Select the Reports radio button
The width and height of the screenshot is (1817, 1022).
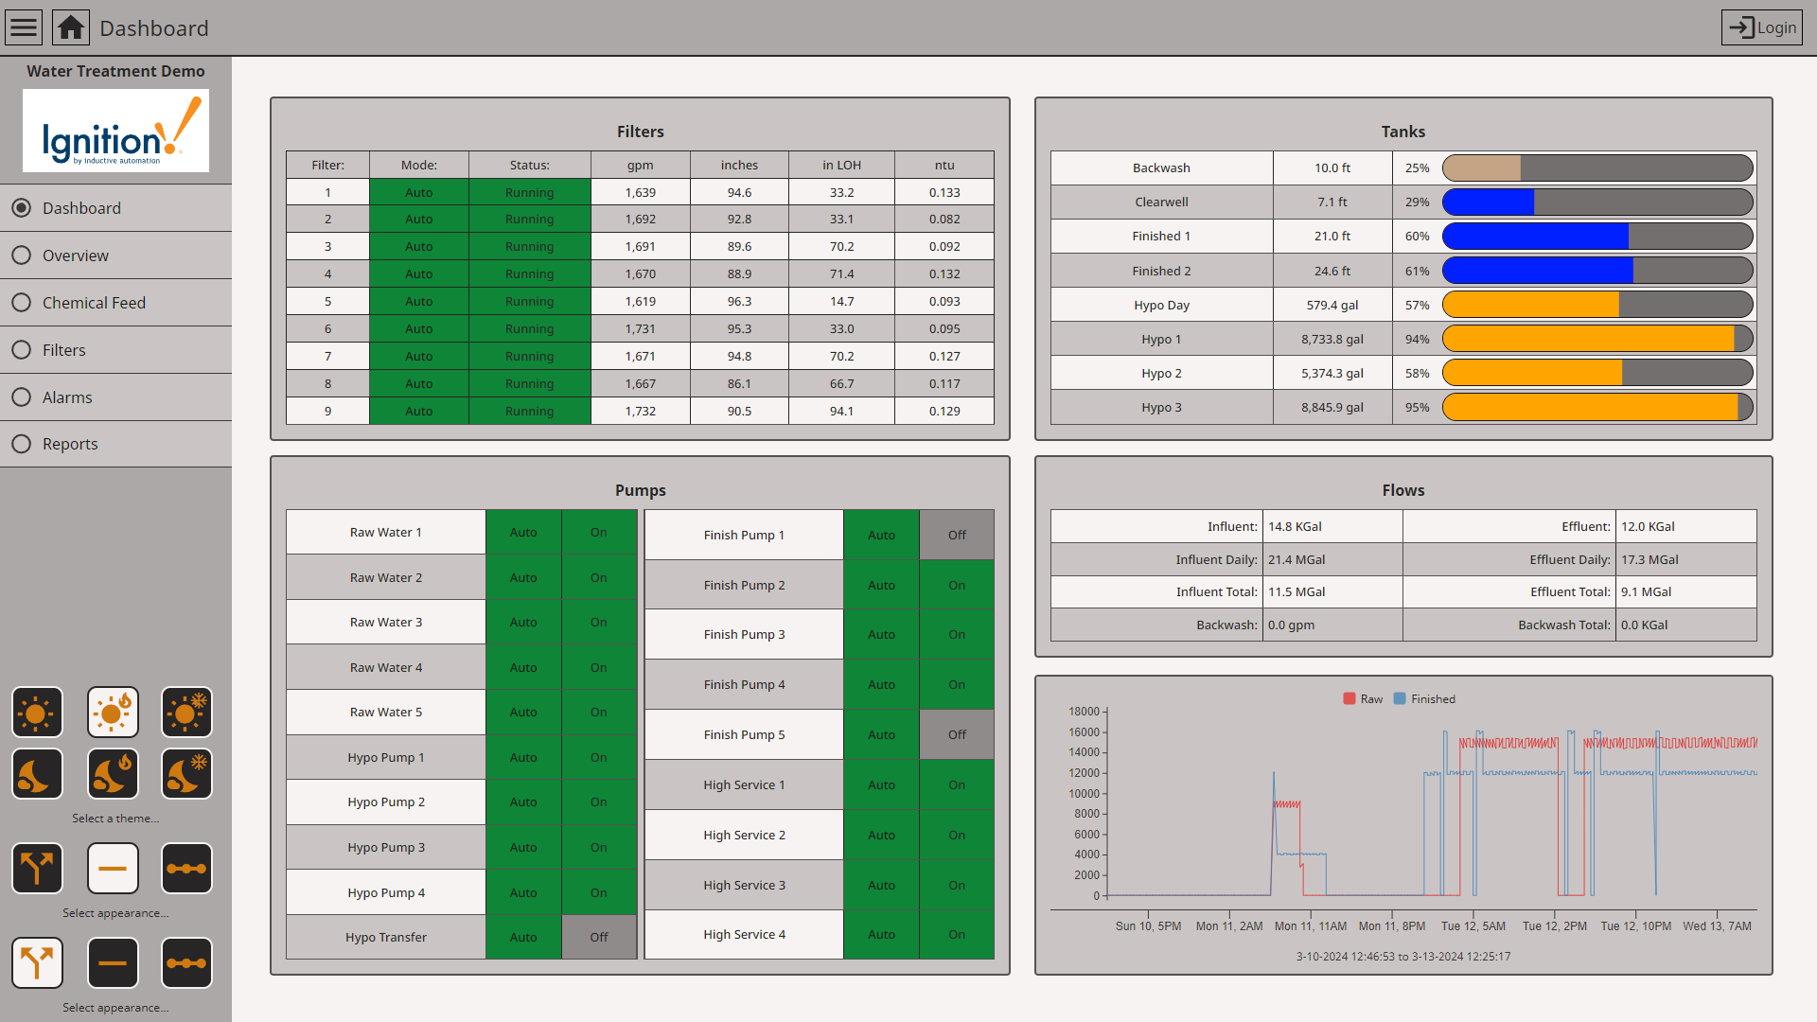[21, 443]
